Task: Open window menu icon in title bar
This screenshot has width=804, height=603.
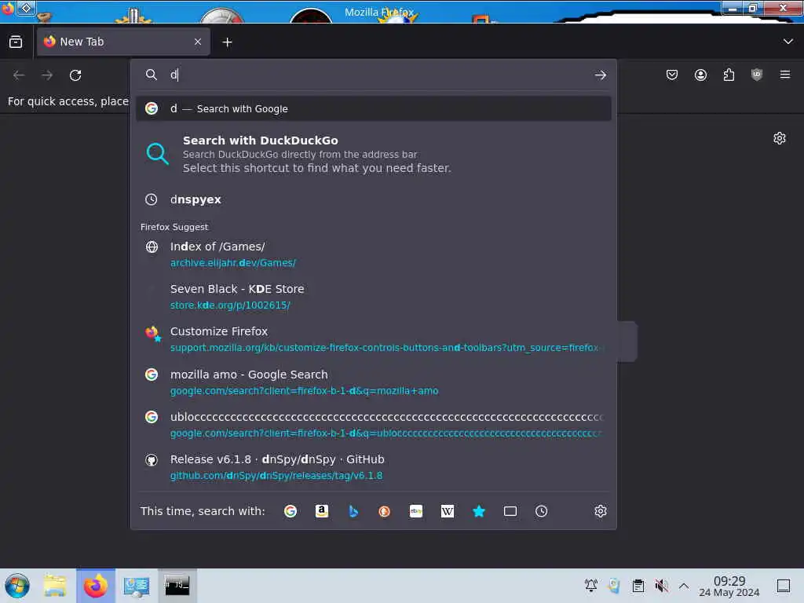Action: 26,8
